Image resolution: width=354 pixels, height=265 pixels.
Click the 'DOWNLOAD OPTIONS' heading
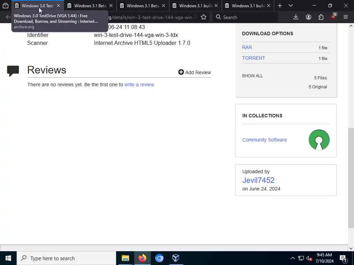coord(268,33)
